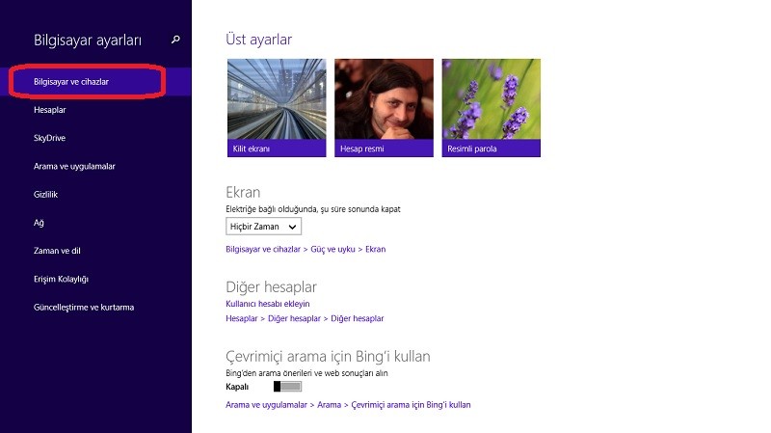Click the Elektriğe bağlı olduğunda description text

pyautogui.click(x=312, y=209)
